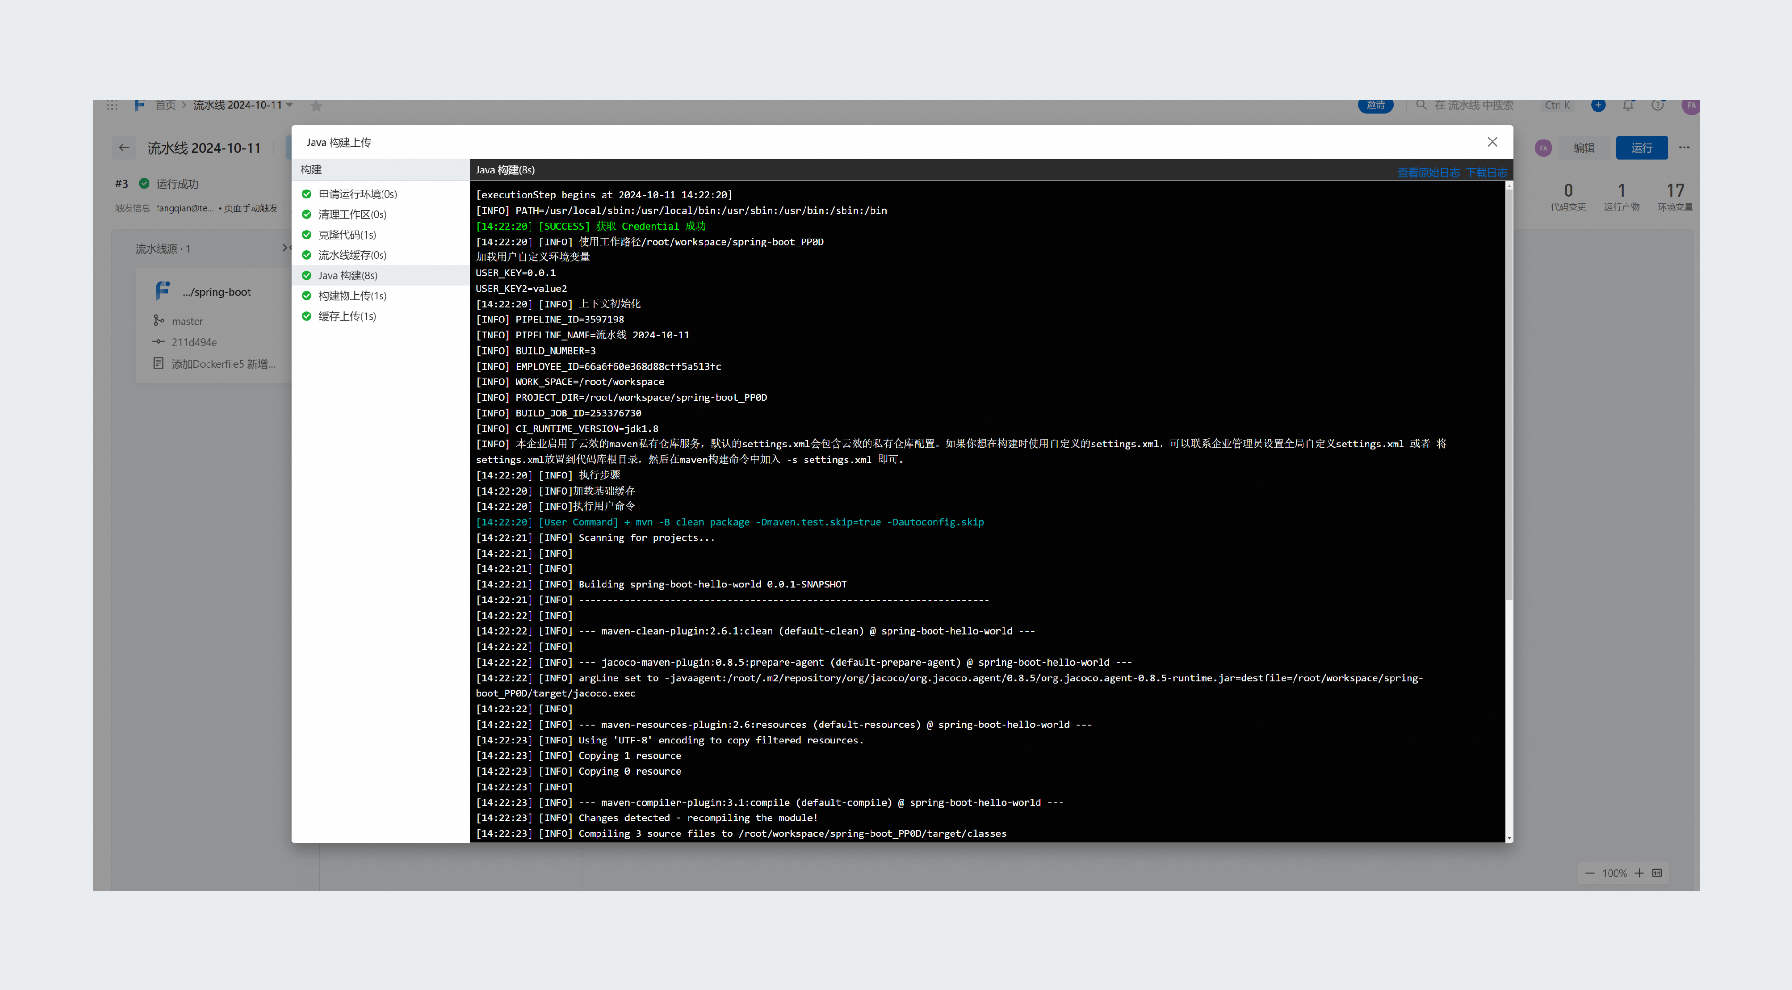The image size is (1792, 990).
Task: Select the Java 构建(8s) step
Action: coord(381,275)
